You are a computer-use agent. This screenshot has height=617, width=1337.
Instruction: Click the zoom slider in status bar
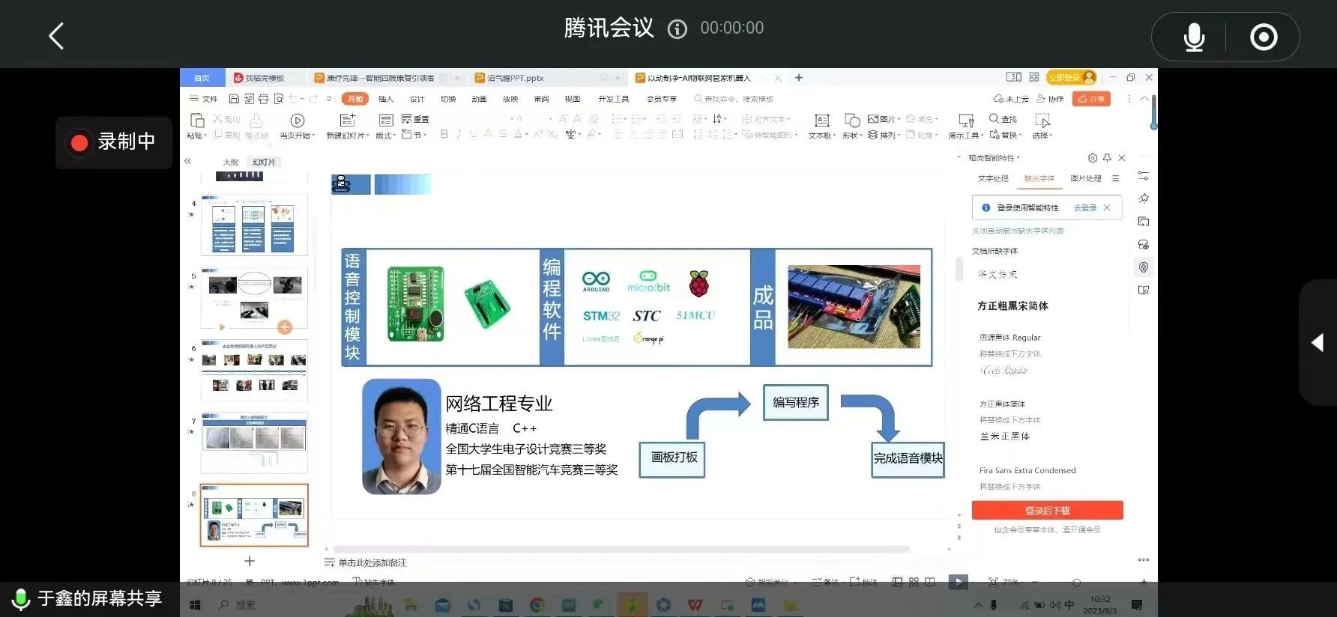[x=1076, y=582]
